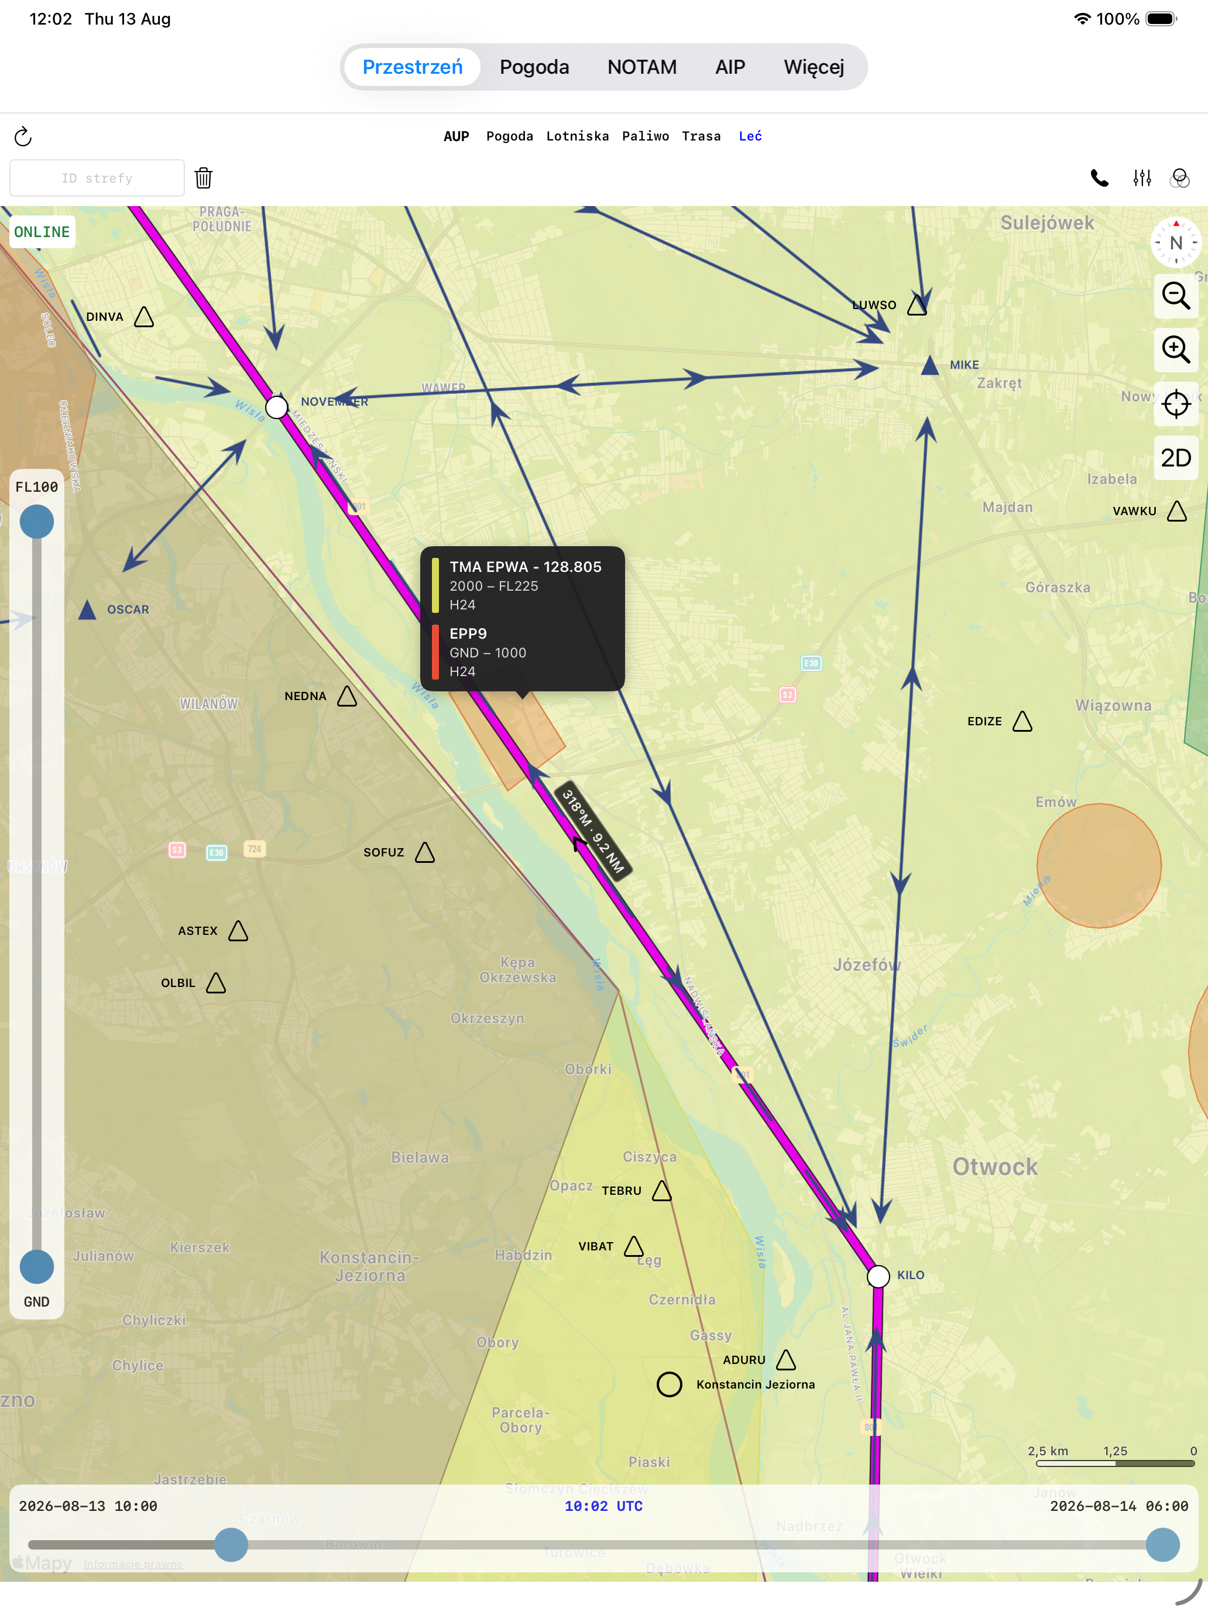Open the Lotniska sub-menu item
The width and height of the screenshot is (1208, 1611).
point(578,136)
